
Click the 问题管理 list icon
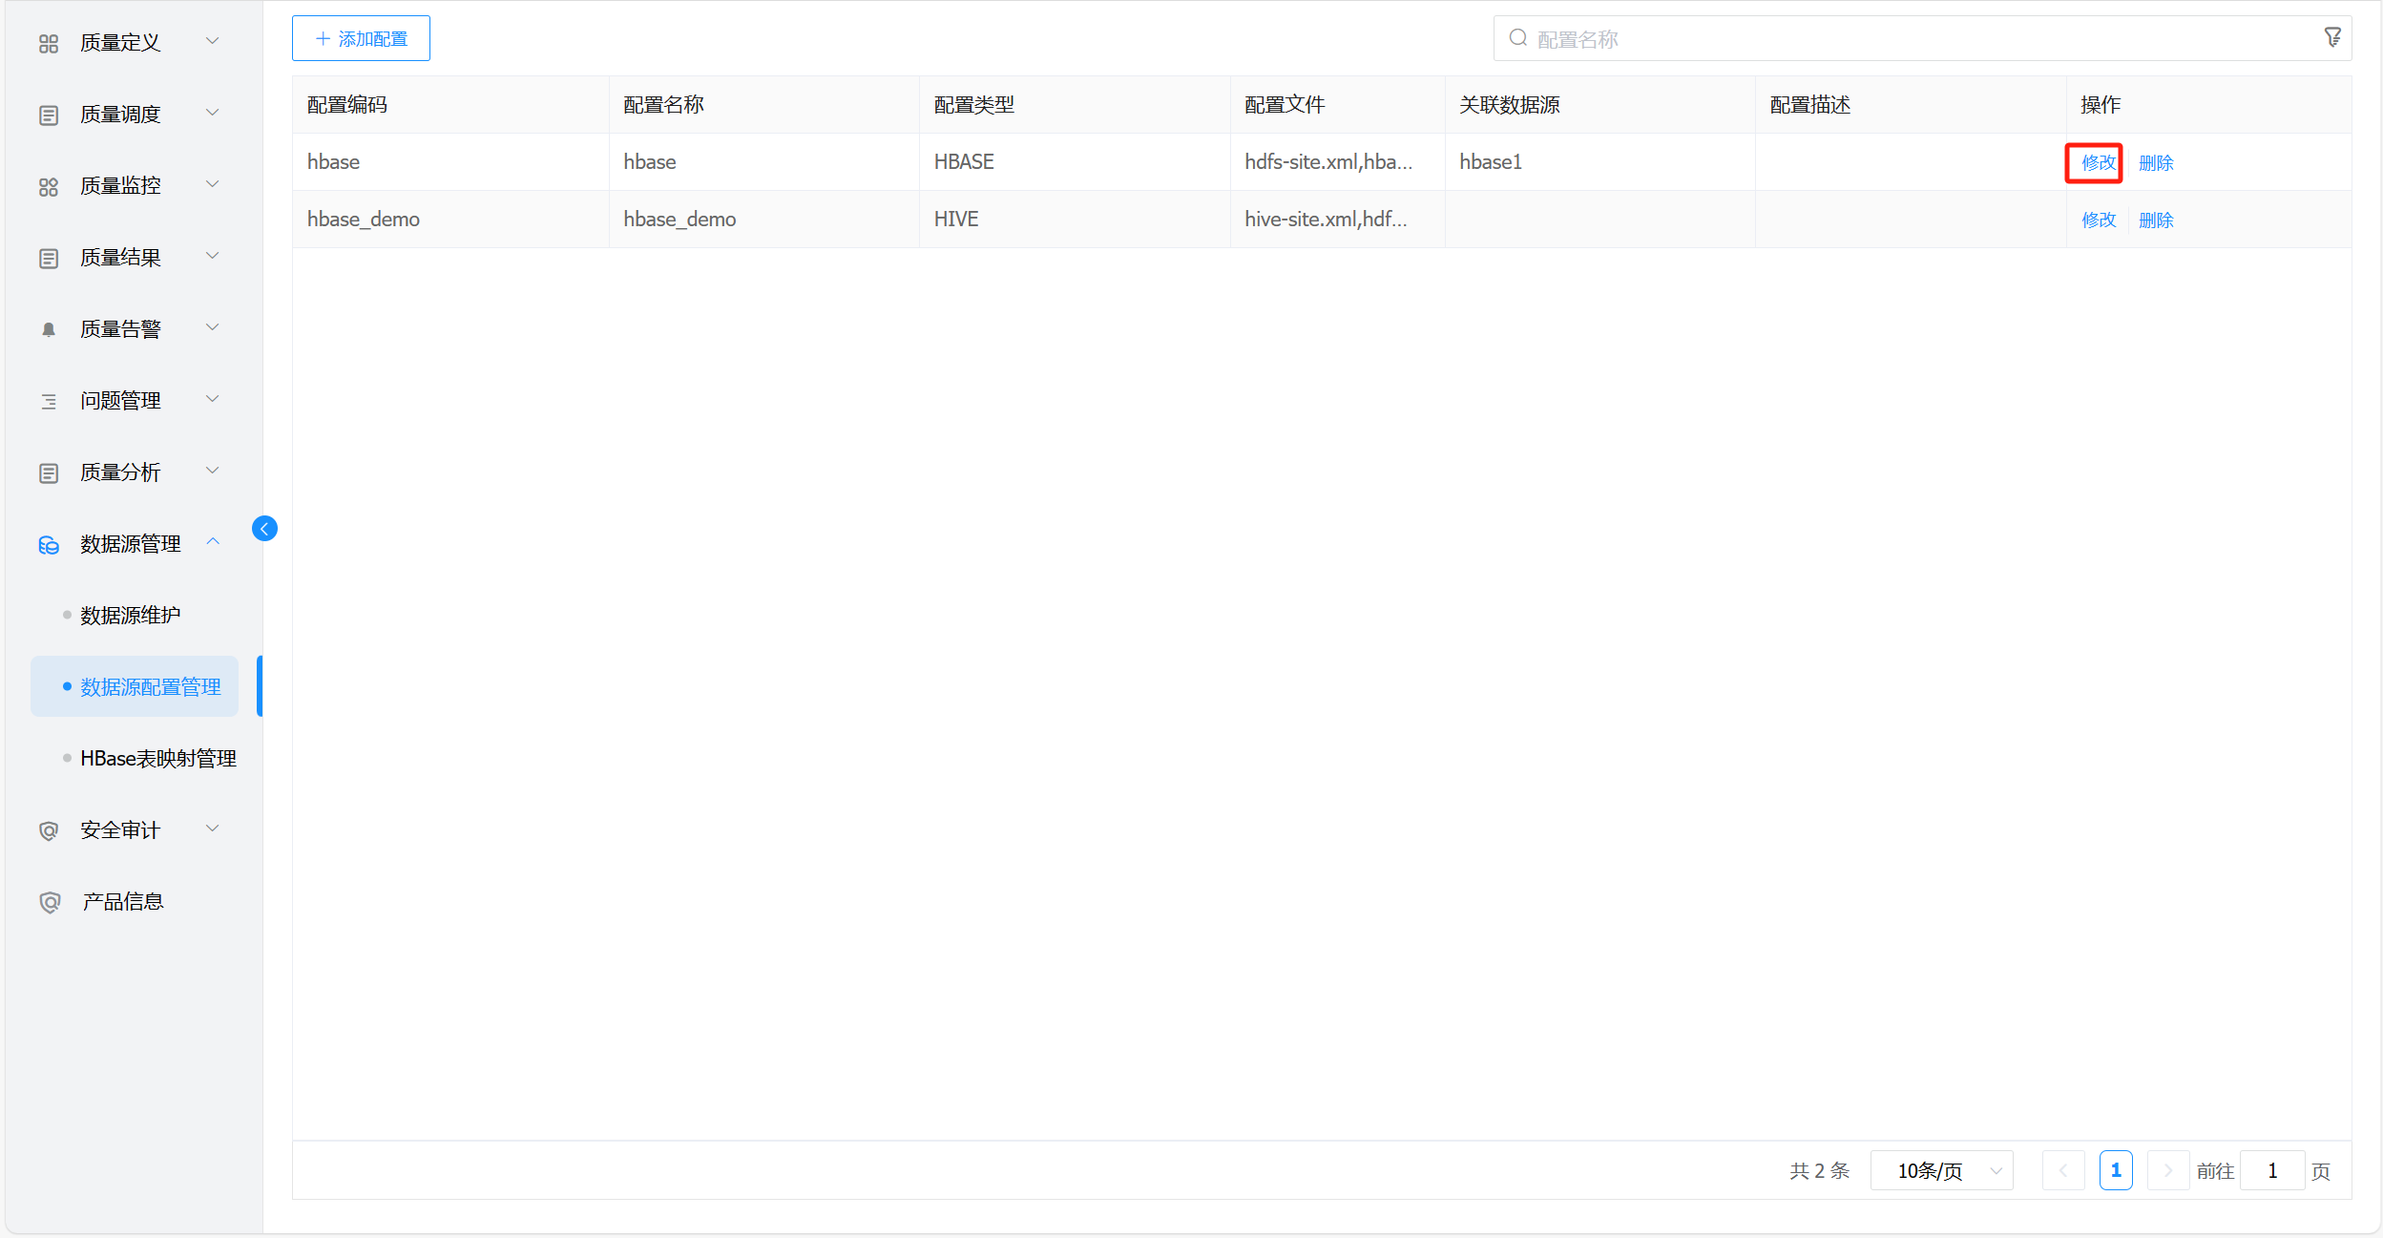point(49,401)
